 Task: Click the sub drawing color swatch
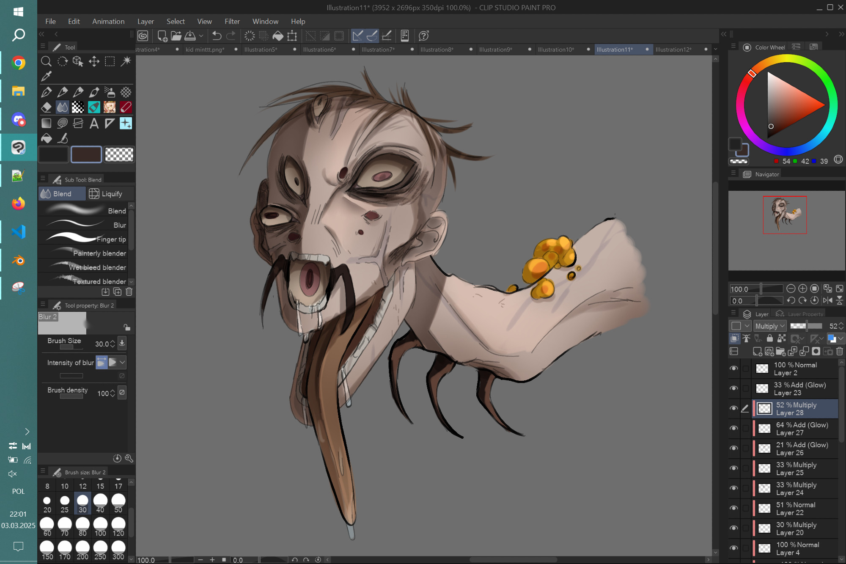(x=86, y=154)
